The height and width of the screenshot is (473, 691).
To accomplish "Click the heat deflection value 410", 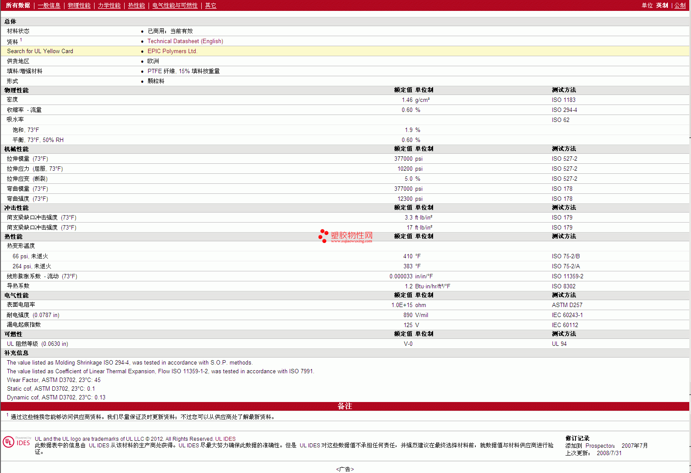I will pos(408,256).
